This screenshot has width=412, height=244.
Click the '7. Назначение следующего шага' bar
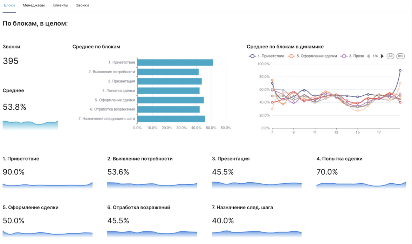tap(171, 119)
